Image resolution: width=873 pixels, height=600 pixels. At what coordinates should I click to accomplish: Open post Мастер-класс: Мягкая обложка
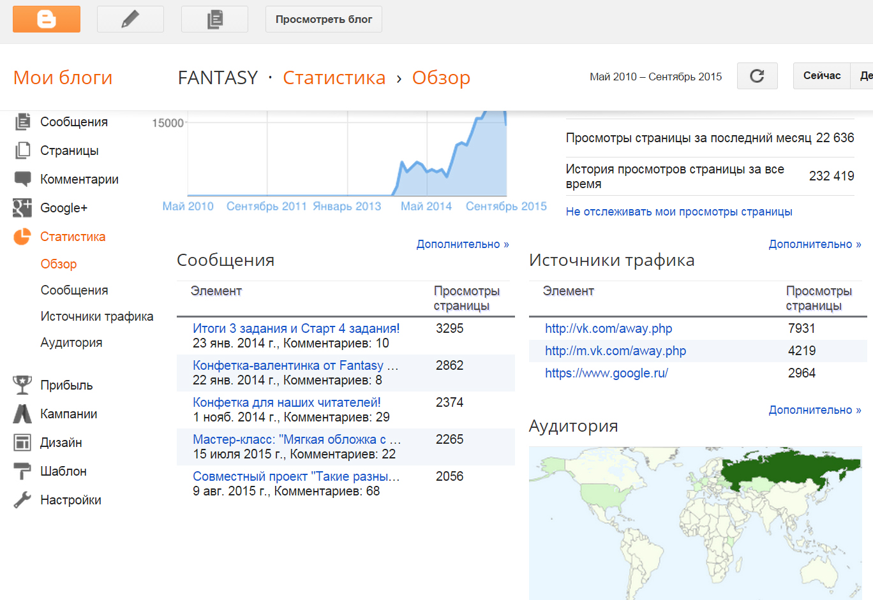click(297, 439)
